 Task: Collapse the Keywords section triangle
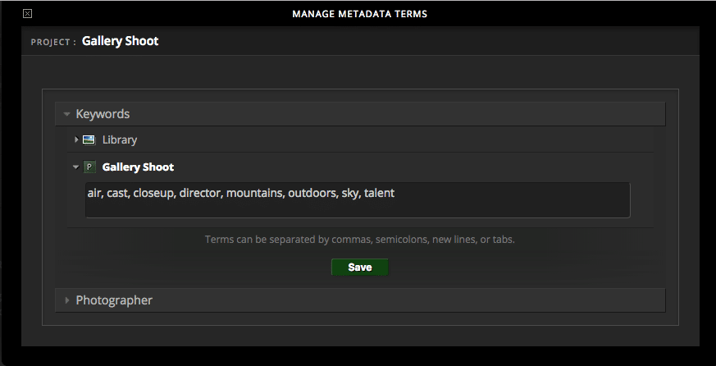[x=66, y=115]
